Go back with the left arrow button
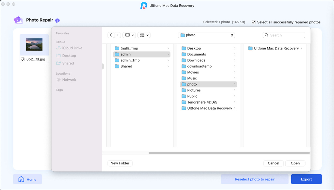 point(111,35)
